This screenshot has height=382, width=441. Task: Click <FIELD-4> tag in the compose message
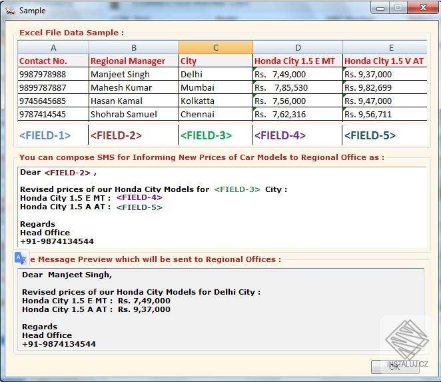(x=139, y=197)
